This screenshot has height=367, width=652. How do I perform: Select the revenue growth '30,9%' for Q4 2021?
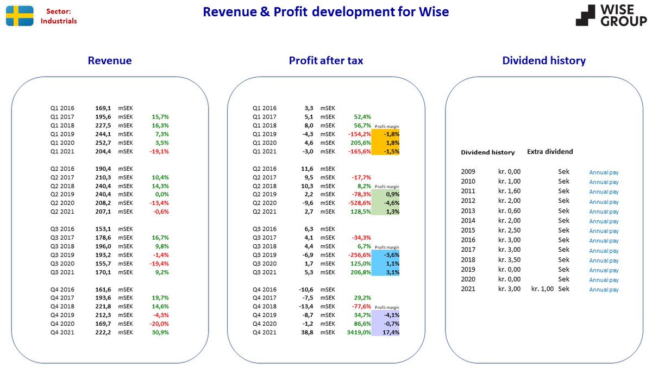(161, 333)
